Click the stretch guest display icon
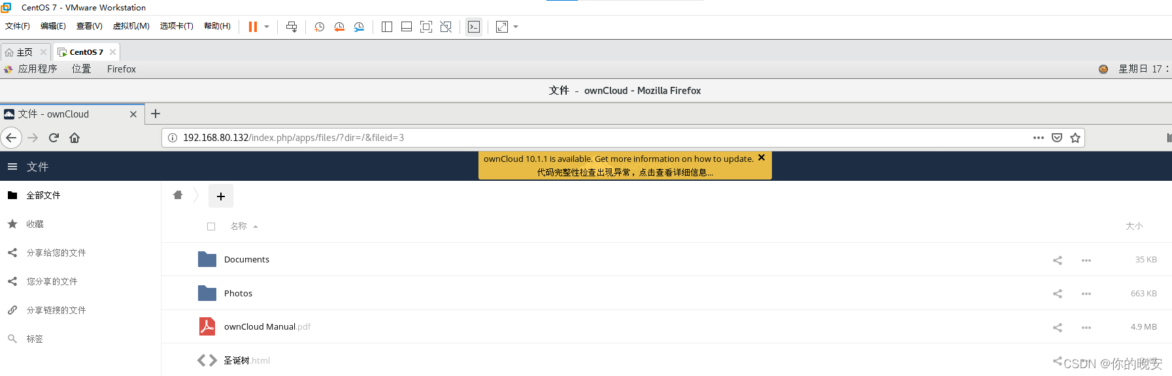This screenshot has width=1172, height=376. pos(502,27)
